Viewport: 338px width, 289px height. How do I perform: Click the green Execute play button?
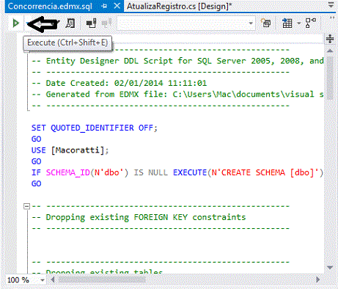15,23
